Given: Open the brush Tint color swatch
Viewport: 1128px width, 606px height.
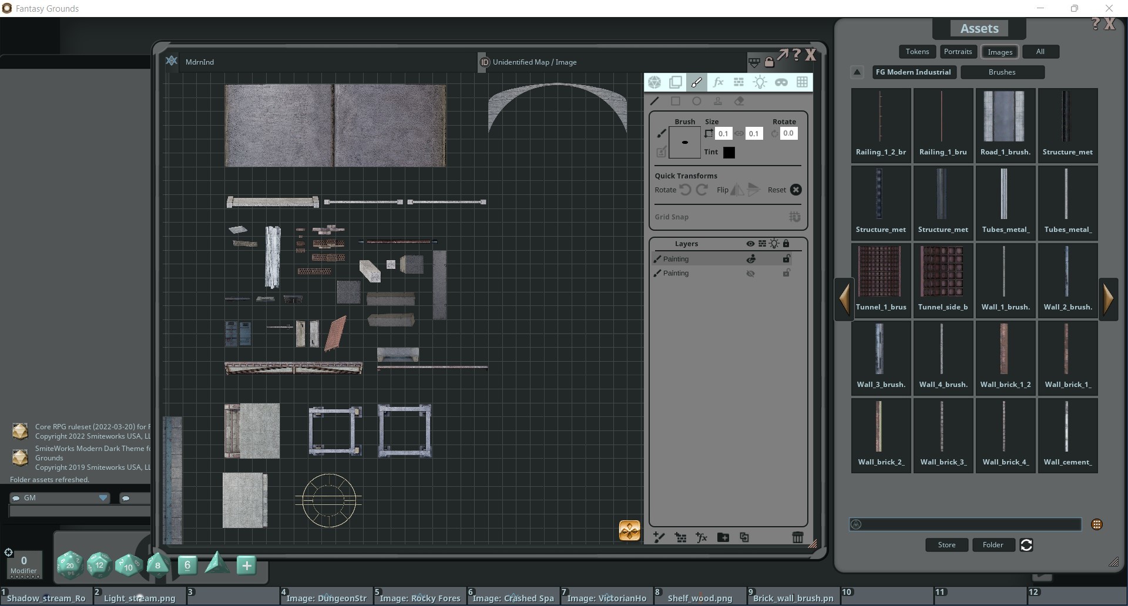Looking at the screenshot, I should (x=729, y=152).
